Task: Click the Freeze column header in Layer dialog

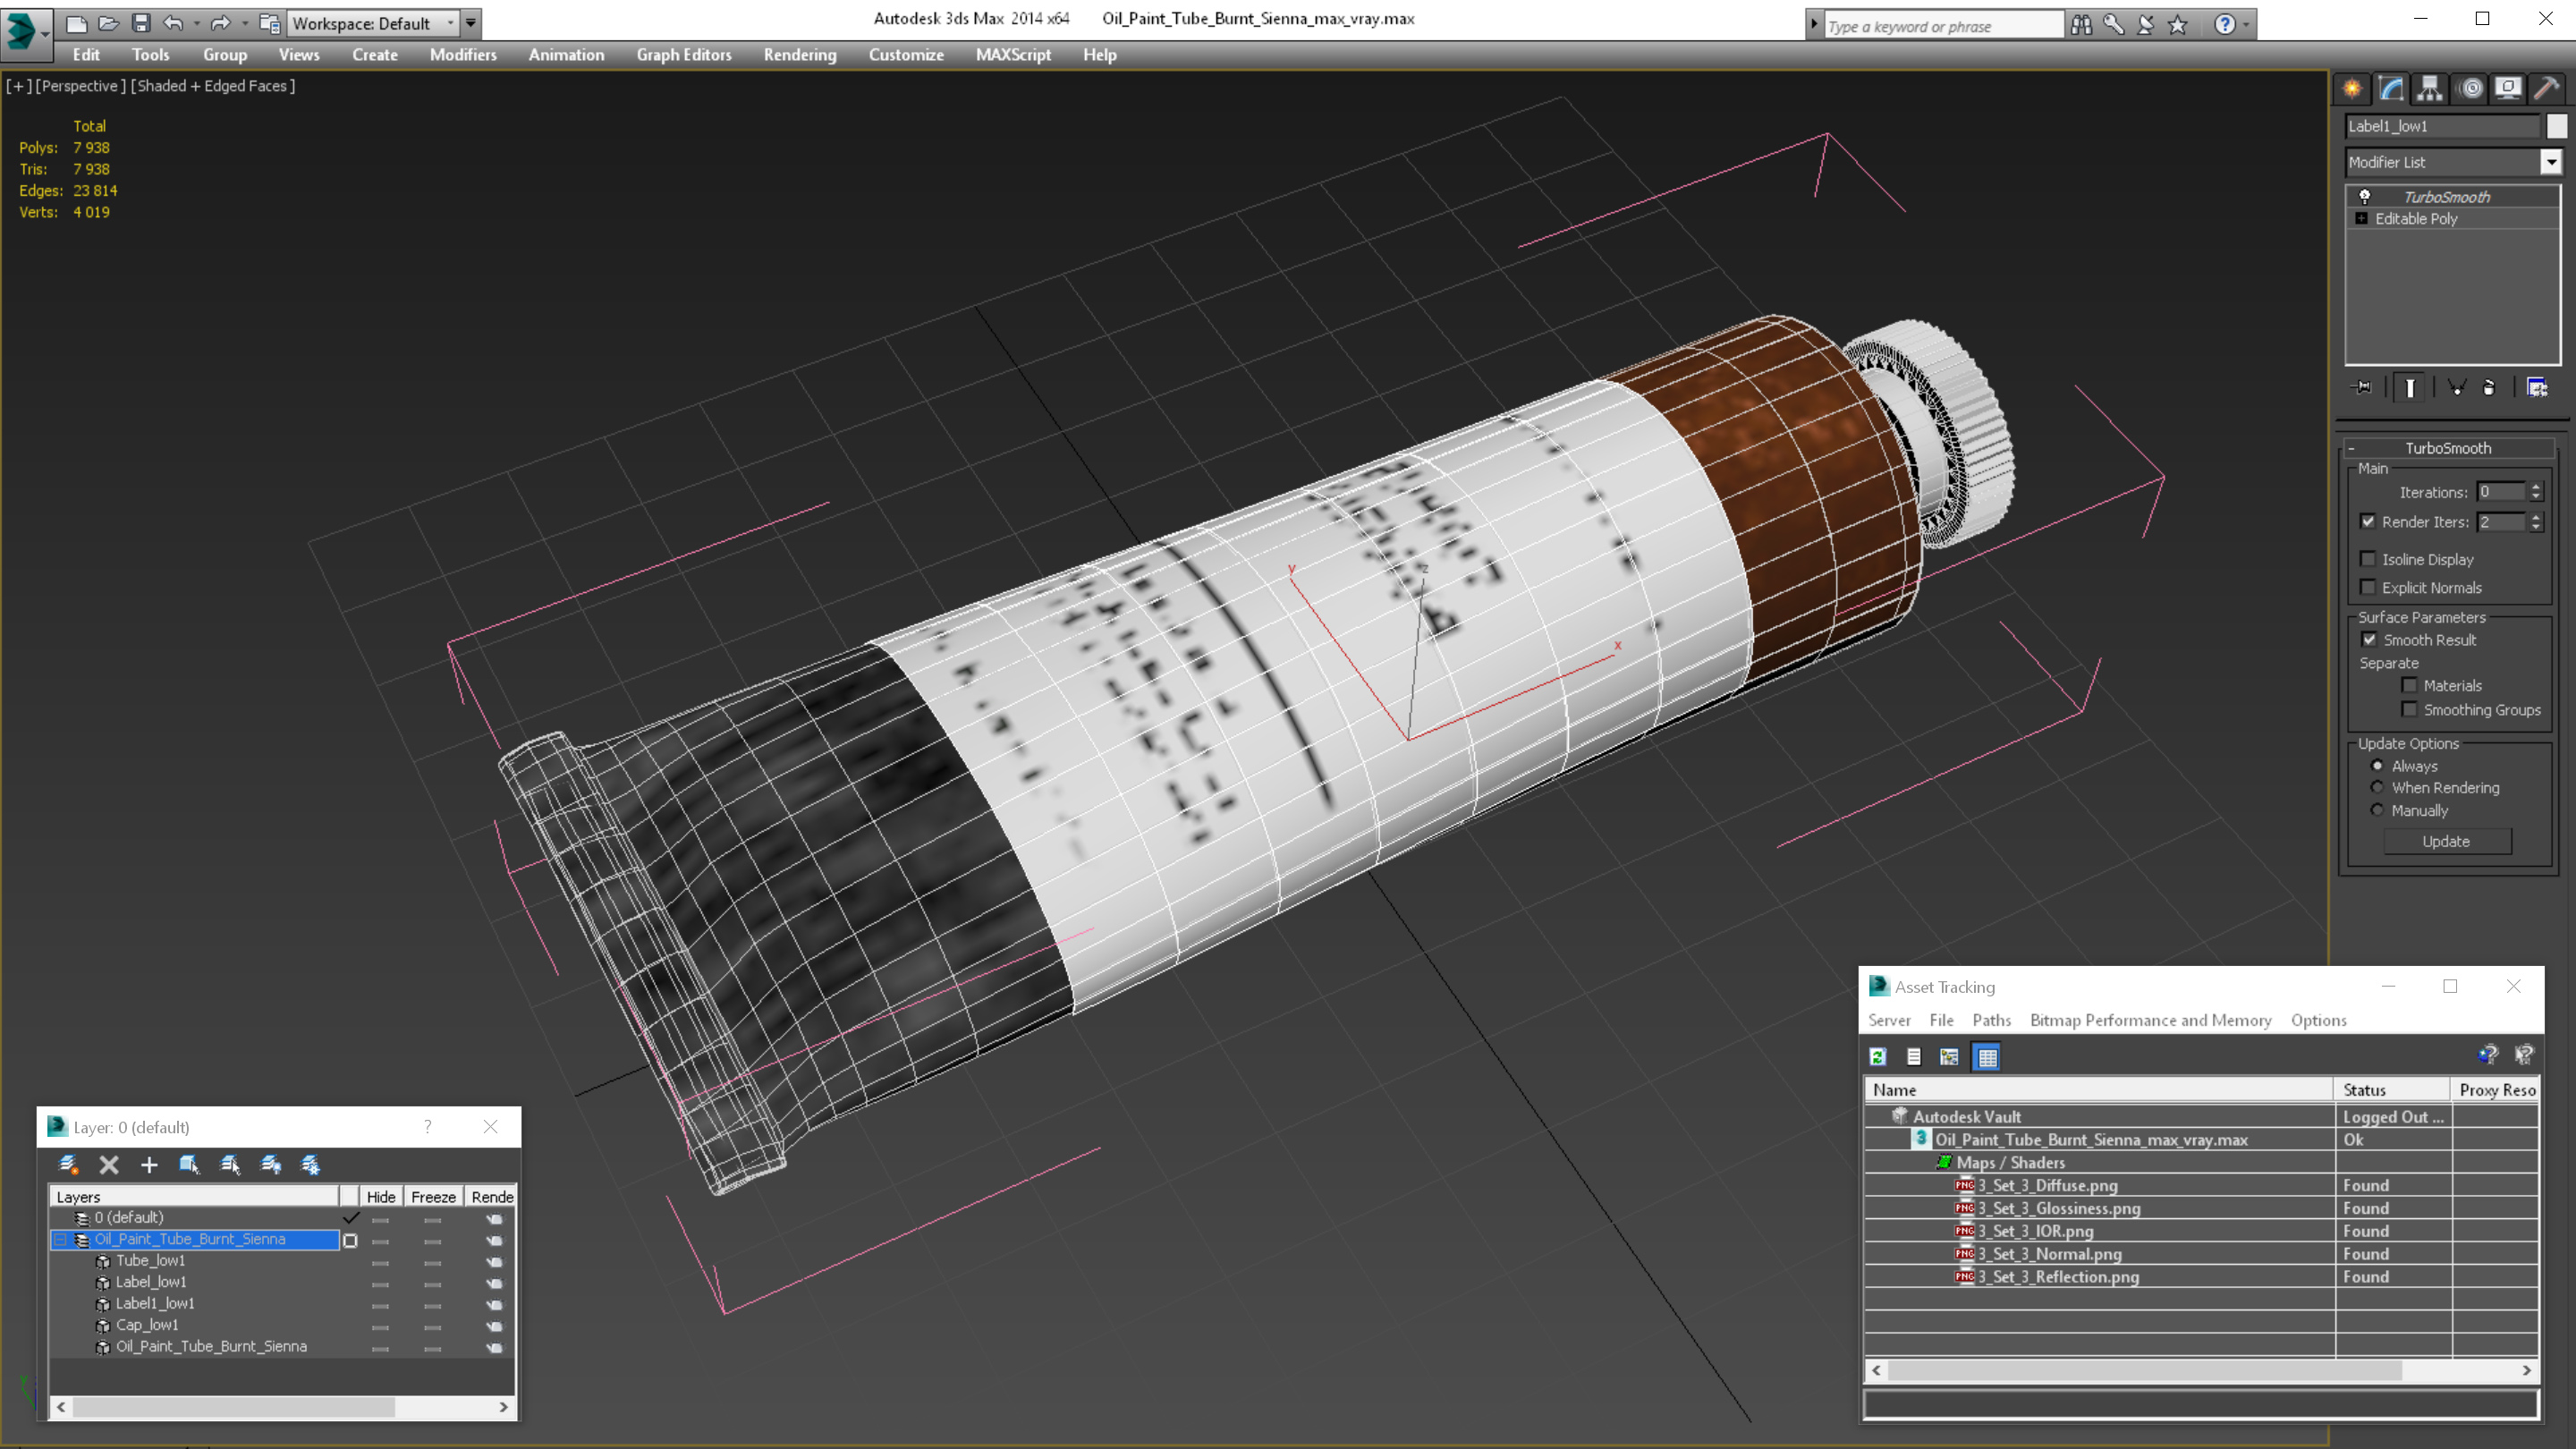Action: click(x=433, y=1196)
